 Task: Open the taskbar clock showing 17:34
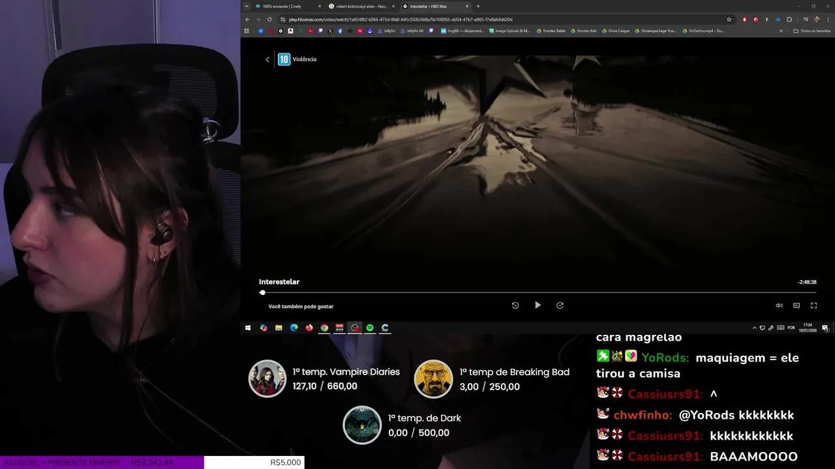click(808, 328)
